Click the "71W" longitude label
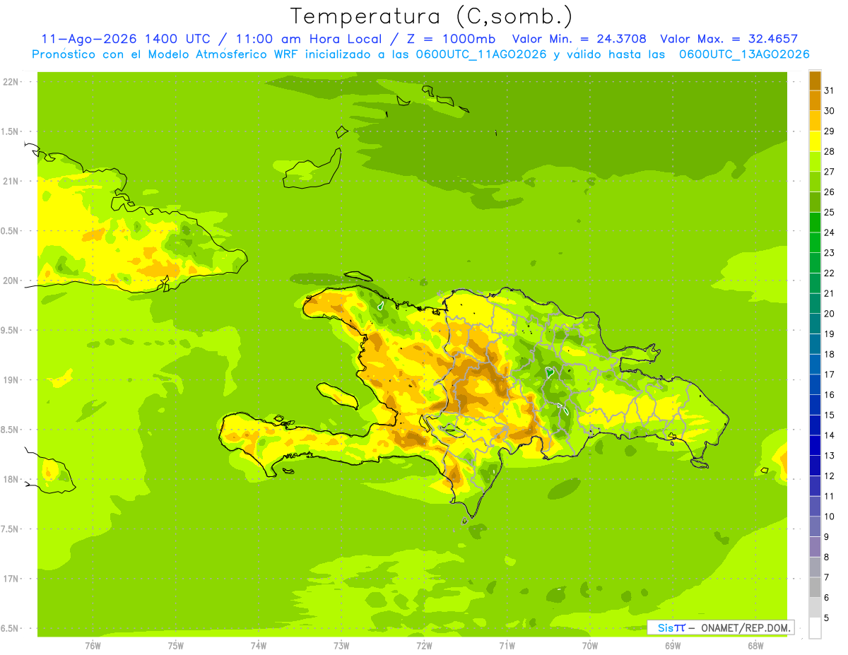 click(507, 647)
